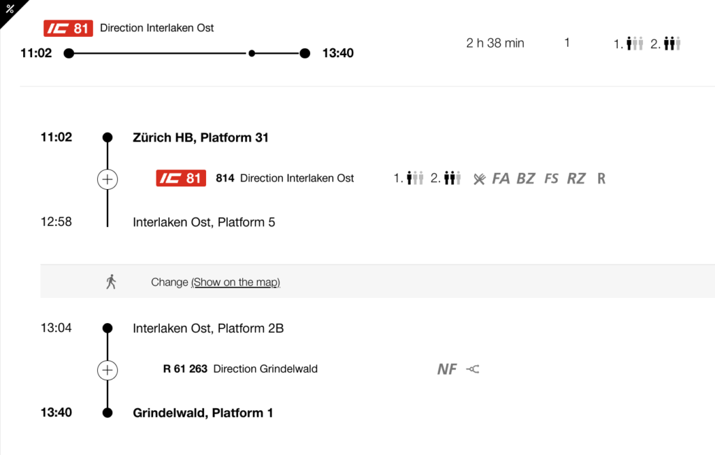
Task: Click the IC 81 badge in header
Action: coord(68,29)
